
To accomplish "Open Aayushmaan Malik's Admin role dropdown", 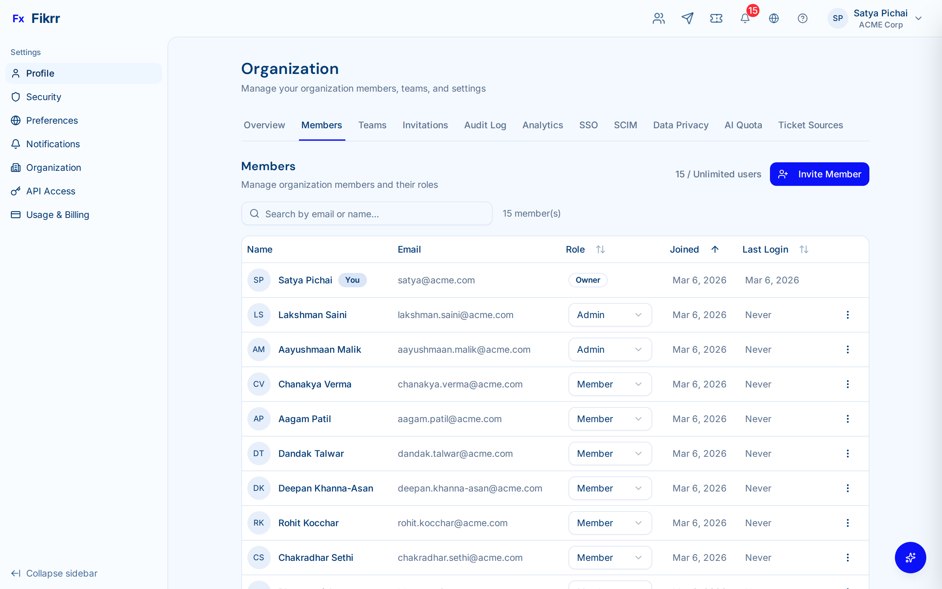I will tap(610, 349).
